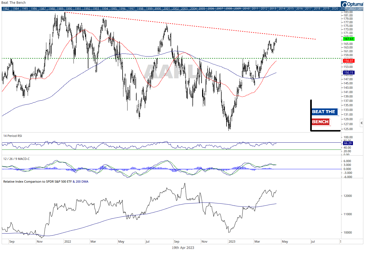Screen dimensions: 365x253
Task: Click the 141.00 price scale value
Action: click(x=348, y=92)
